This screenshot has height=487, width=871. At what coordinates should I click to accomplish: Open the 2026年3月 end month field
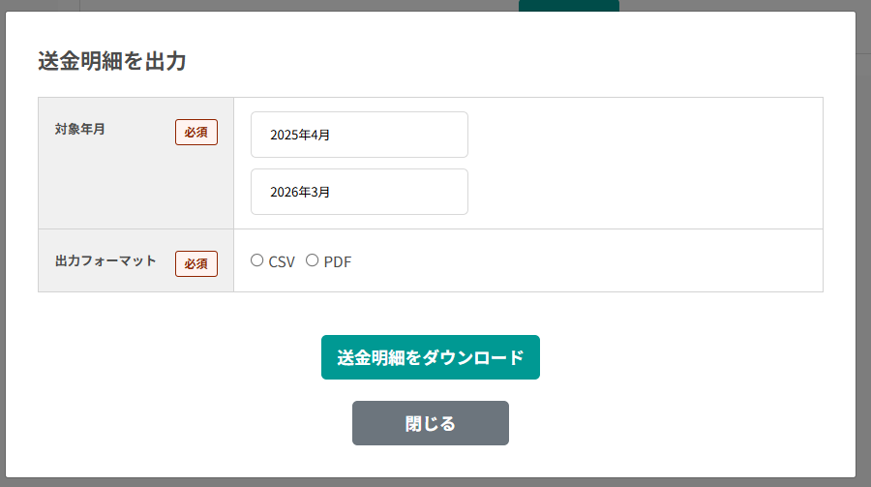pyautogui.click(x=359, y=192)
